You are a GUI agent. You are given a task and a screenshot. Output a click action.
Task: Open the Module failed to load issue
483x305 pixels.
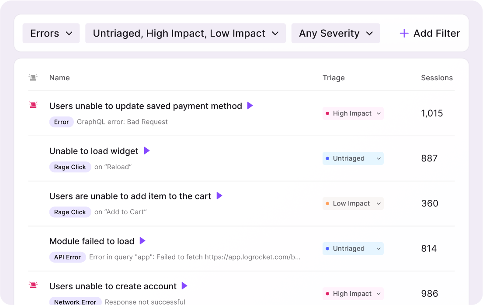point(92,241)
